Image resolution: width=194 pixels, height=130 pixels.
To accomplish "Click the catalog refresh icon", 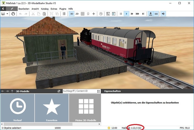I will coord(59,91).
